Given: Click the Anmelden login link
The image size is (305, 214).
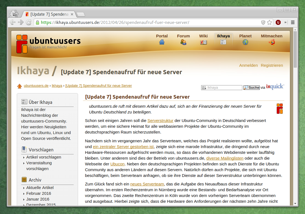Looking at the screenshot, I should [248, 65].
